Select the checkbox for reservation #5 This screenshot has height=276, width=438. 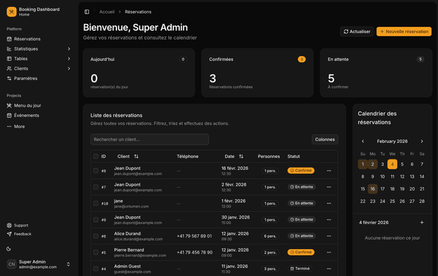(x=96, y=252)
